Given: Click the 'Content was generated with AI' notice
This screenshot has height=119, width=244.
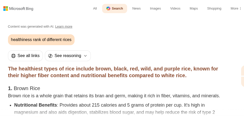Looking at the screenshot, I should (31, 27).
